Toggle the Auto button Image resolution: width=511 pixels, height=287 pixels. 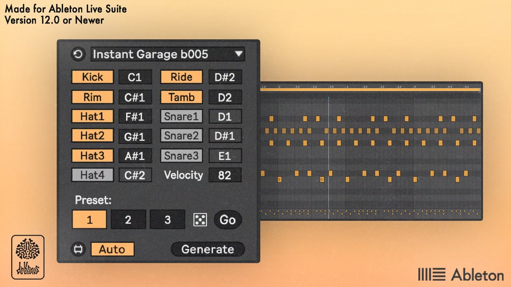pos(112,249)
